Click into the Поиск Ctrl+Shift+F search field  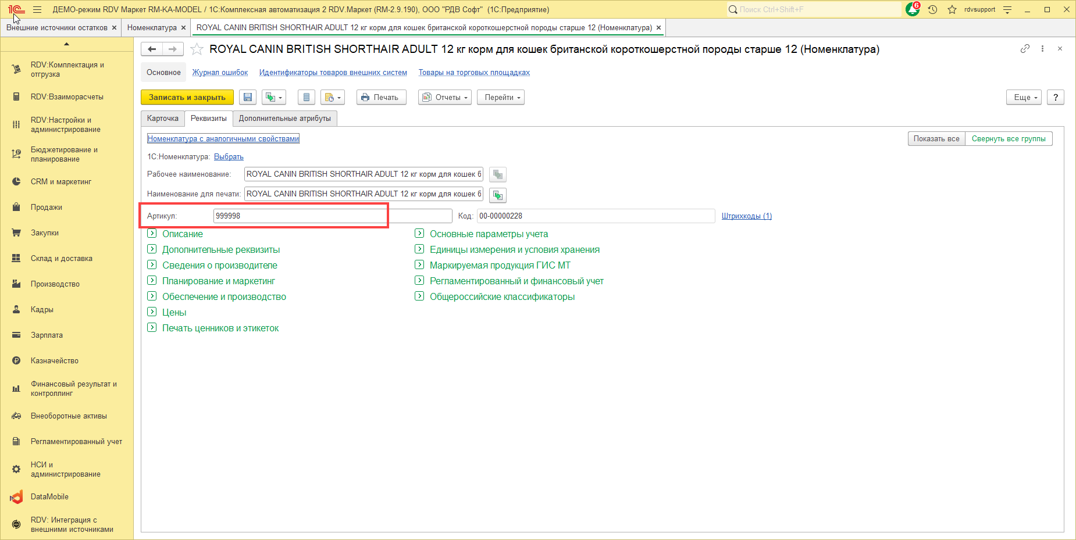(814, 9)
